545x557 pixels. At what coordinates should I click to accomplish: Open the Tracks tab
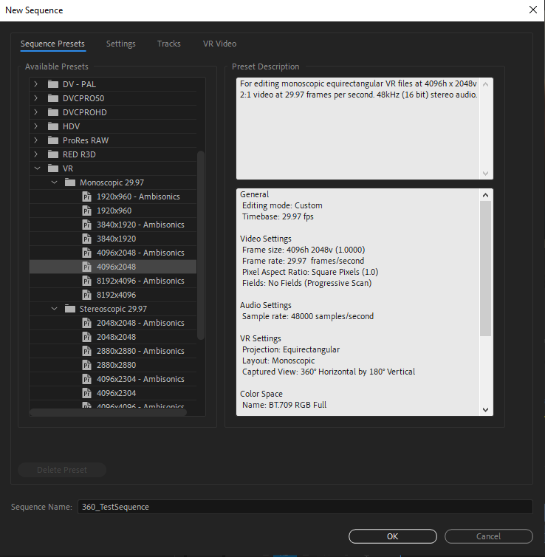pos(169,44)
